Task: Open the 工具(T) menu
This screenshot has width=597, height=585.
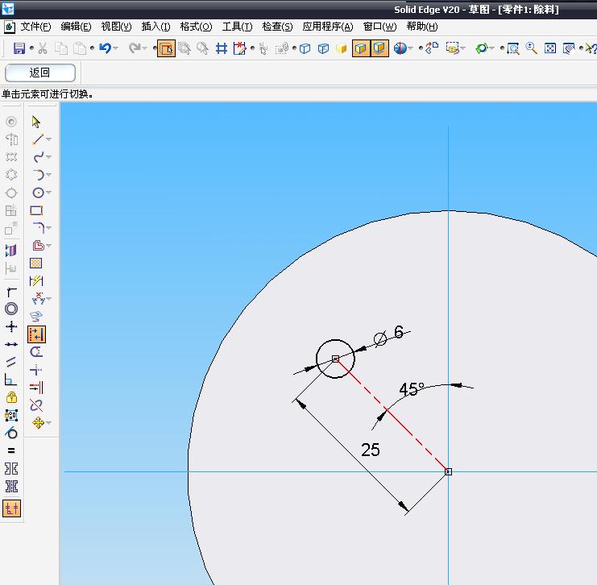Action: pos(237,27)
